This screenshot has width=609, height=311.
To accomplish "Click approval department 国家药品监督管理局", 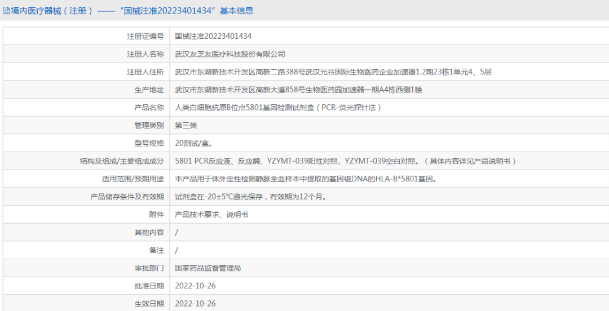I will 208,268.
